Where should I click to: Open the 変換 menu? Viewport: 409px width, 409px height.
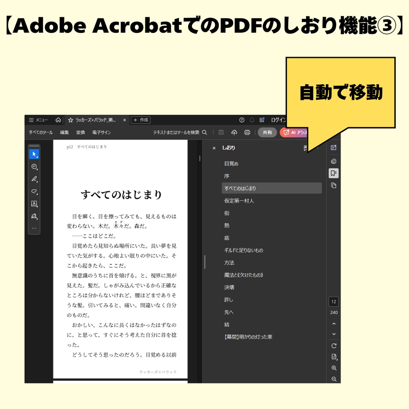click(80, 133)
